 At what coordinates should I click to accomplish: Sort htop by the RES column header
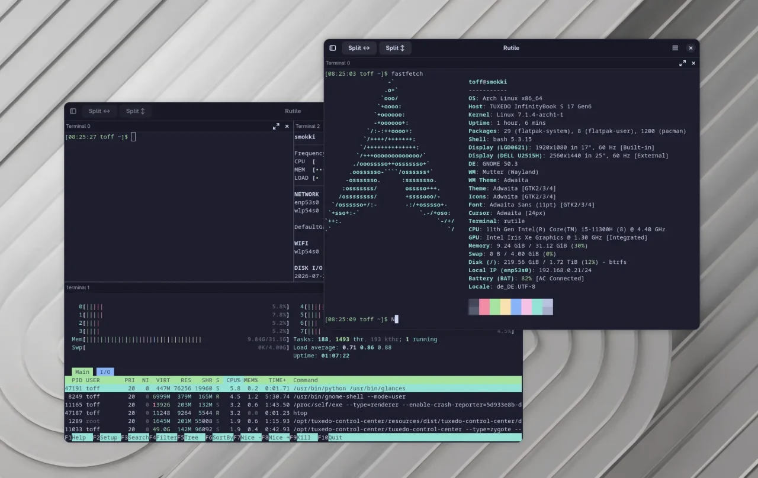186,380
